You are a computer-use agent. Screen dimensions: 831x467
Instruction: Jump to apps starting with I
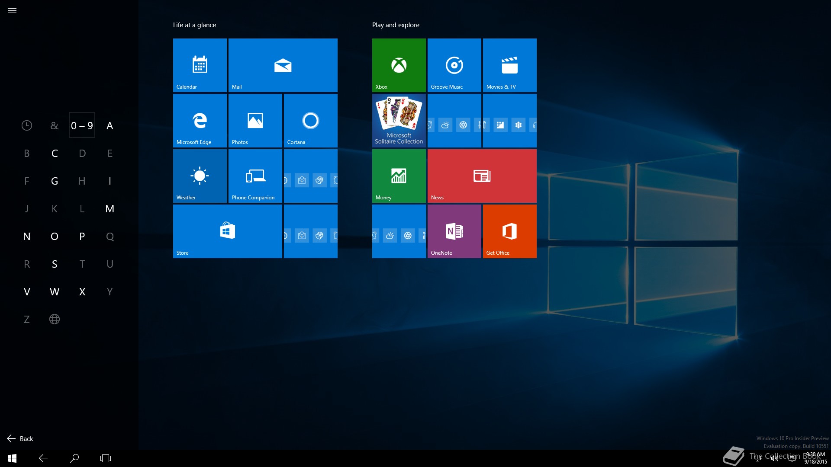click(x=110, y=181)
